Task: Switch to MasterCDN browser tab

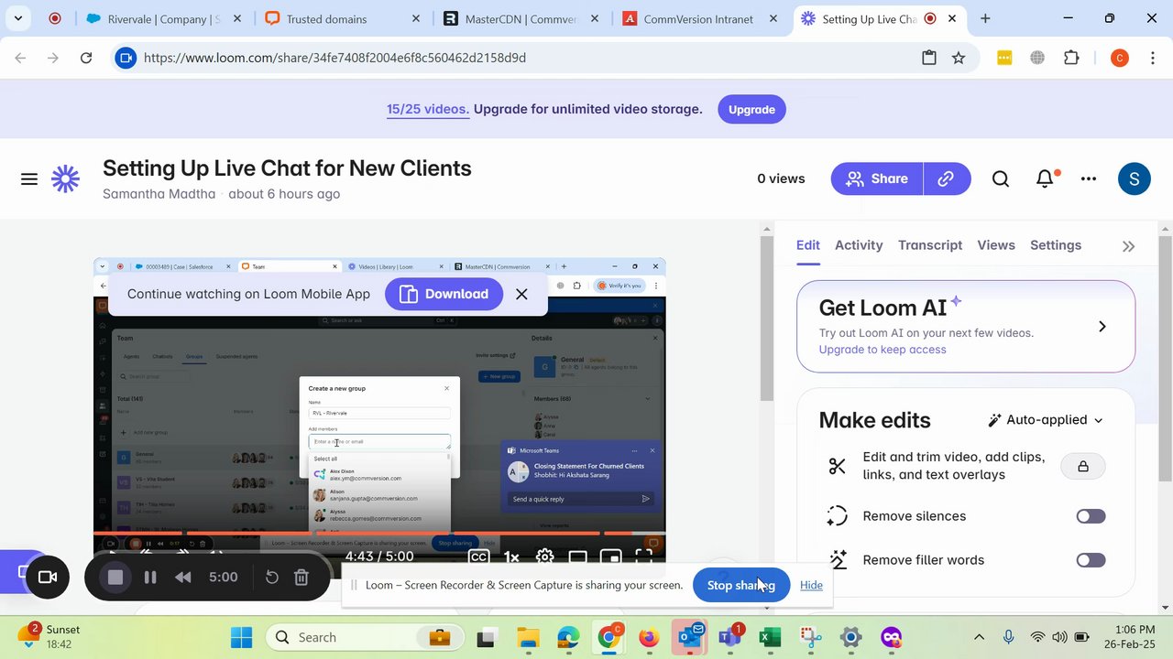Action: [521, 19]
